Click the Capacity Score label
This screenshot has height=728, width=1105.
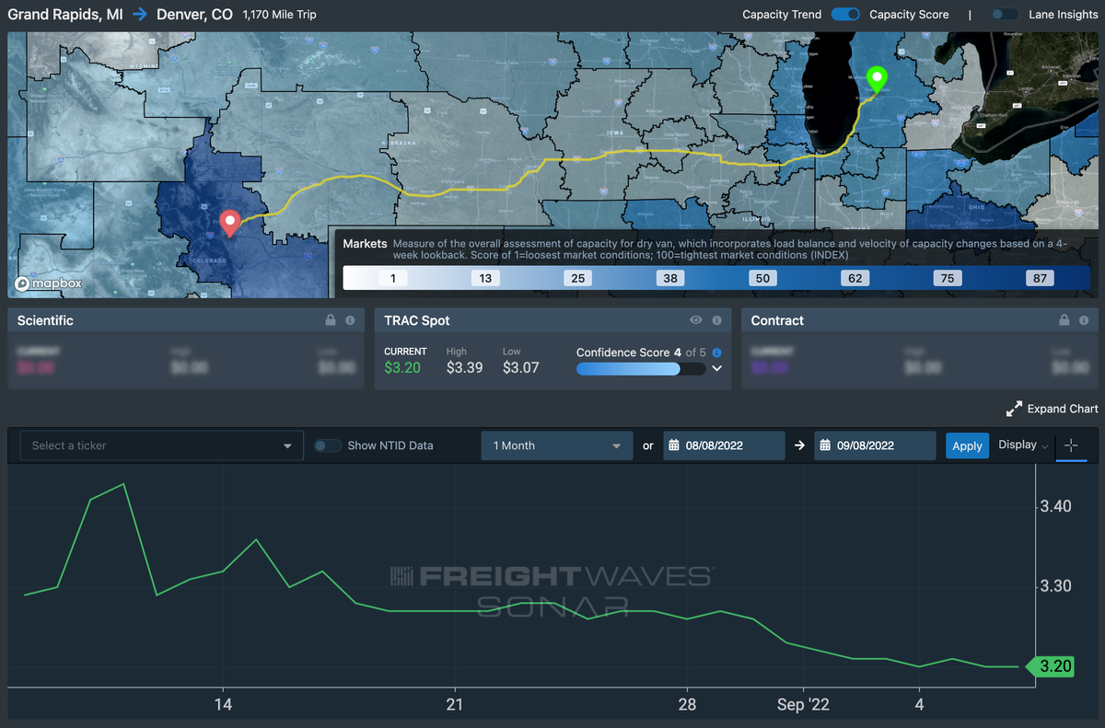coord(909,15)
